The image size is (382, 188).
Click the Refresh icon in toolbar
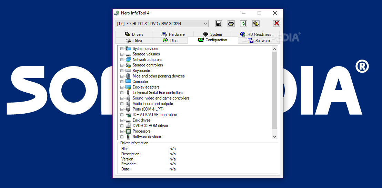[243, 23]
